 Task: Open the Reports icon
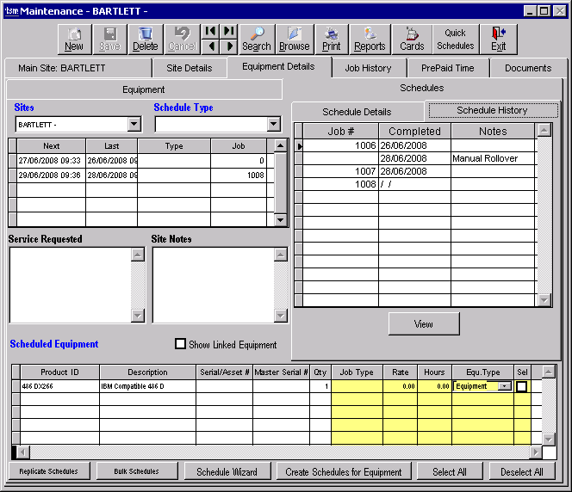(370, 39)
